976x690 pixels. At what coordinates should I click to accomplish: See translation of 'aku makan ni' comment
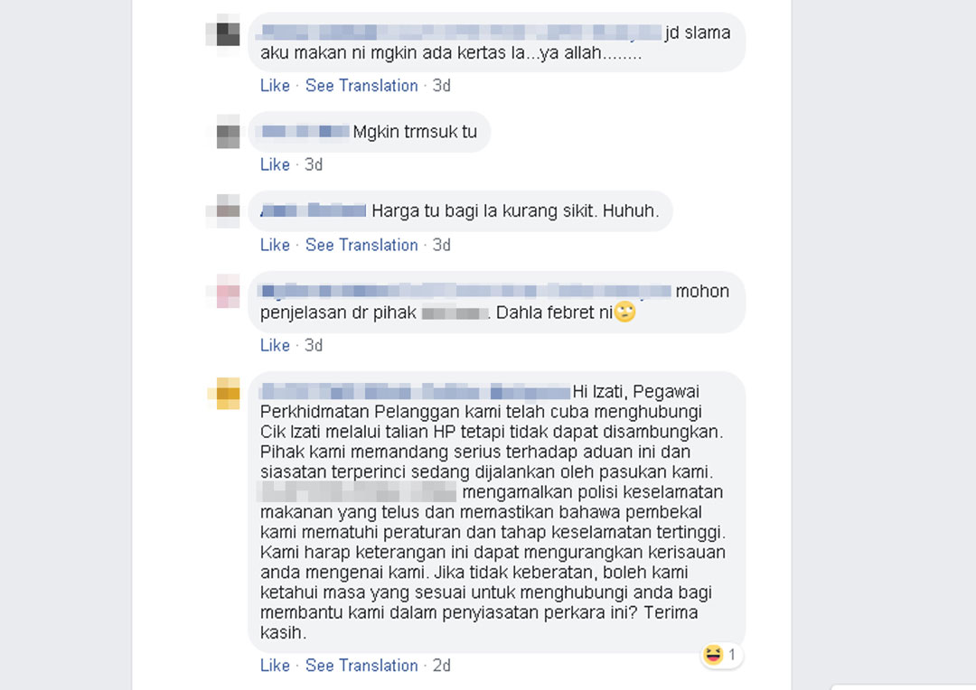click(361, 85)
